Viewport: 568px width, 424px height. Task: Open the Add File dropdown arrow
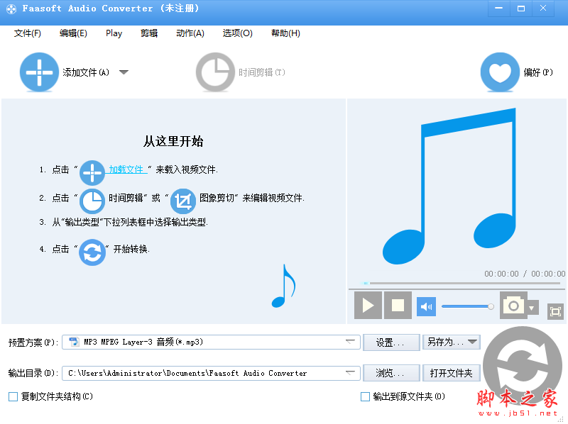click(x=124, y=72)
